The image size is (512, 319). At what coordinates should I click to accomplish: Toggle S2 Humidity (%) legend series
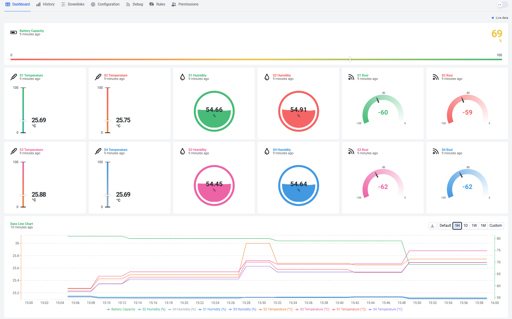click(x=152, y=309)
